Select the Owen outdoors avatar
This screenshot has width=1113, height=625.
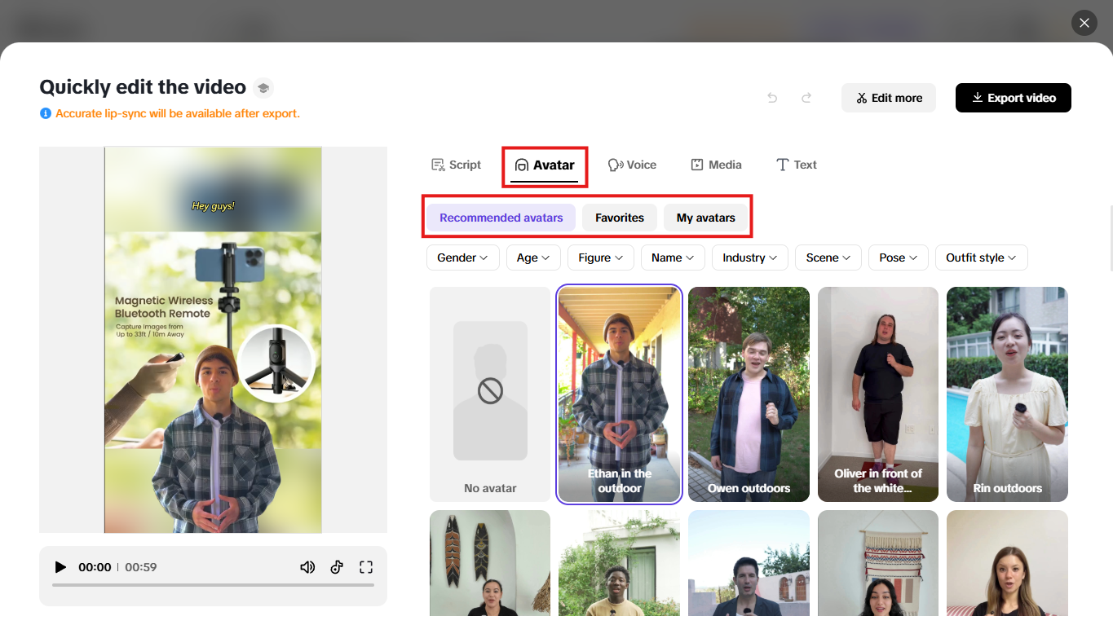click(x=749, y=394)
